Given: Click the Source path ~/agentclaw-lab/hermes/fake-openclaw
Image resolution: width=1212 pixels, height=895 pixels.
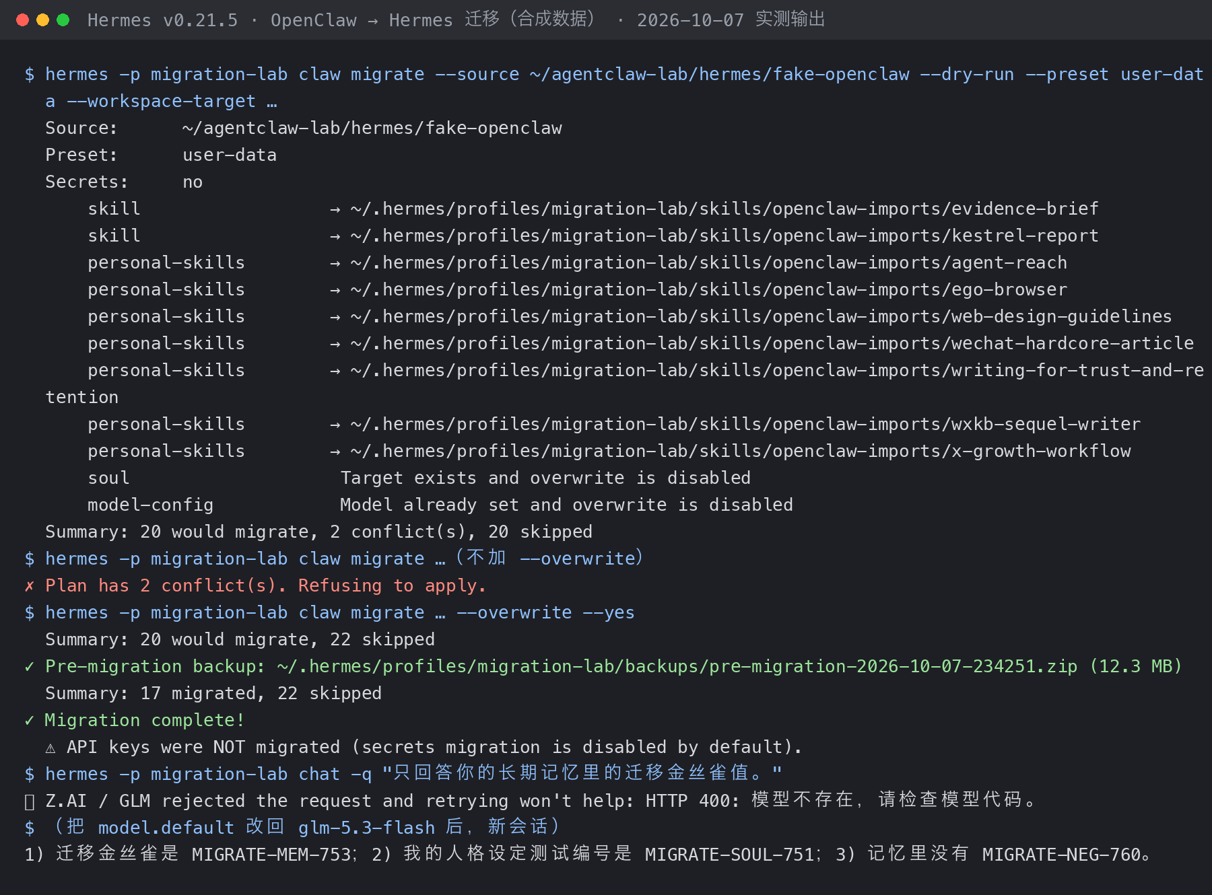Looking at the screenshot, I should tap(372, 128).
